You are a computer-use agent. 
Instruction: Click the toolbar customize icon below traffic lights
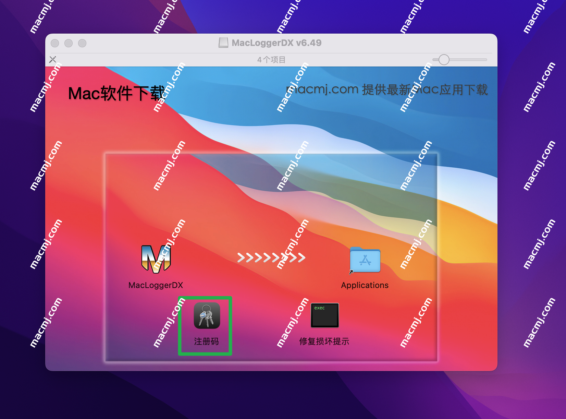(52, 60)
